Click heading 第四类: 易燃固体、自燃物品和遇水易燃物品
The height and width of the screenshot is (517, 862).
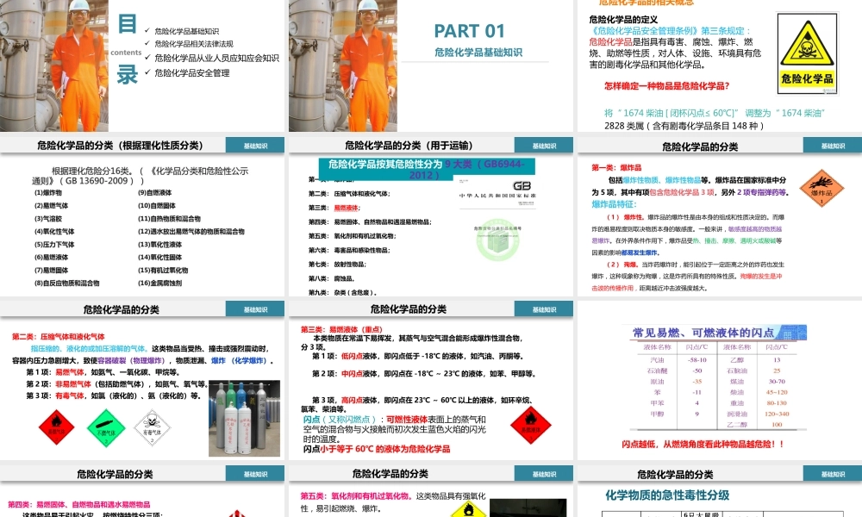78,504
